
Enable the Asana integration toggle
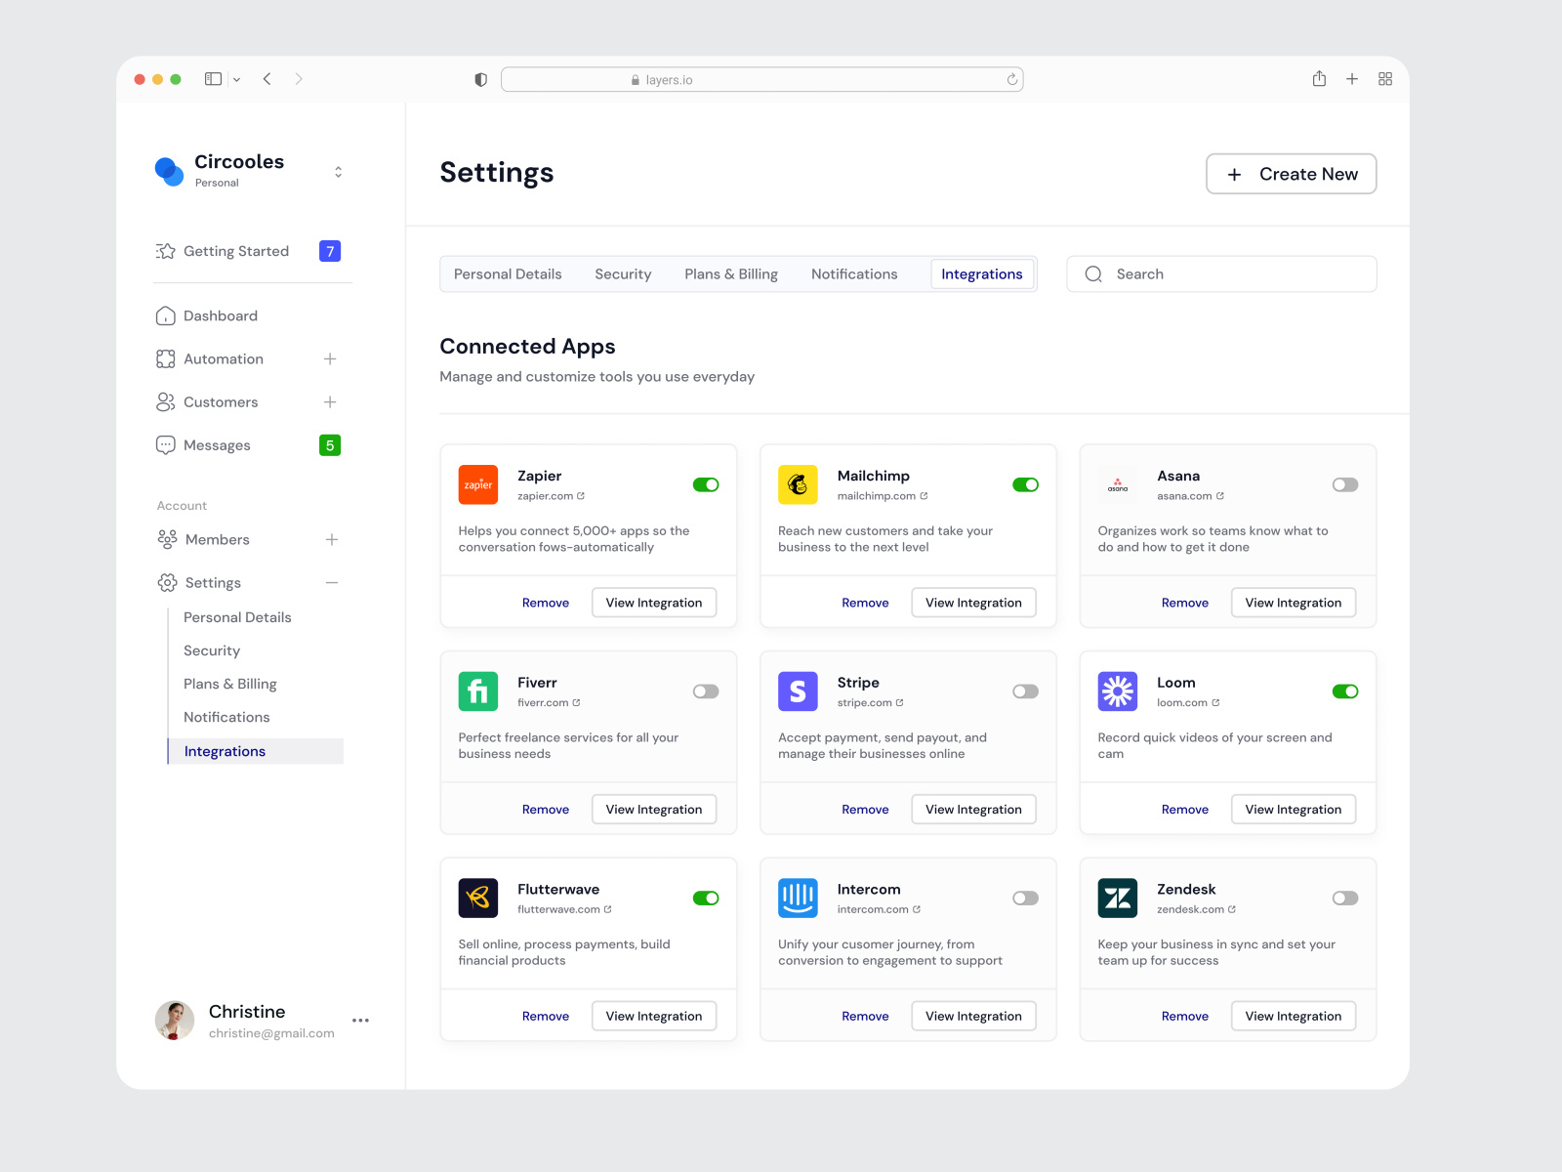[x=1345, y=485]
